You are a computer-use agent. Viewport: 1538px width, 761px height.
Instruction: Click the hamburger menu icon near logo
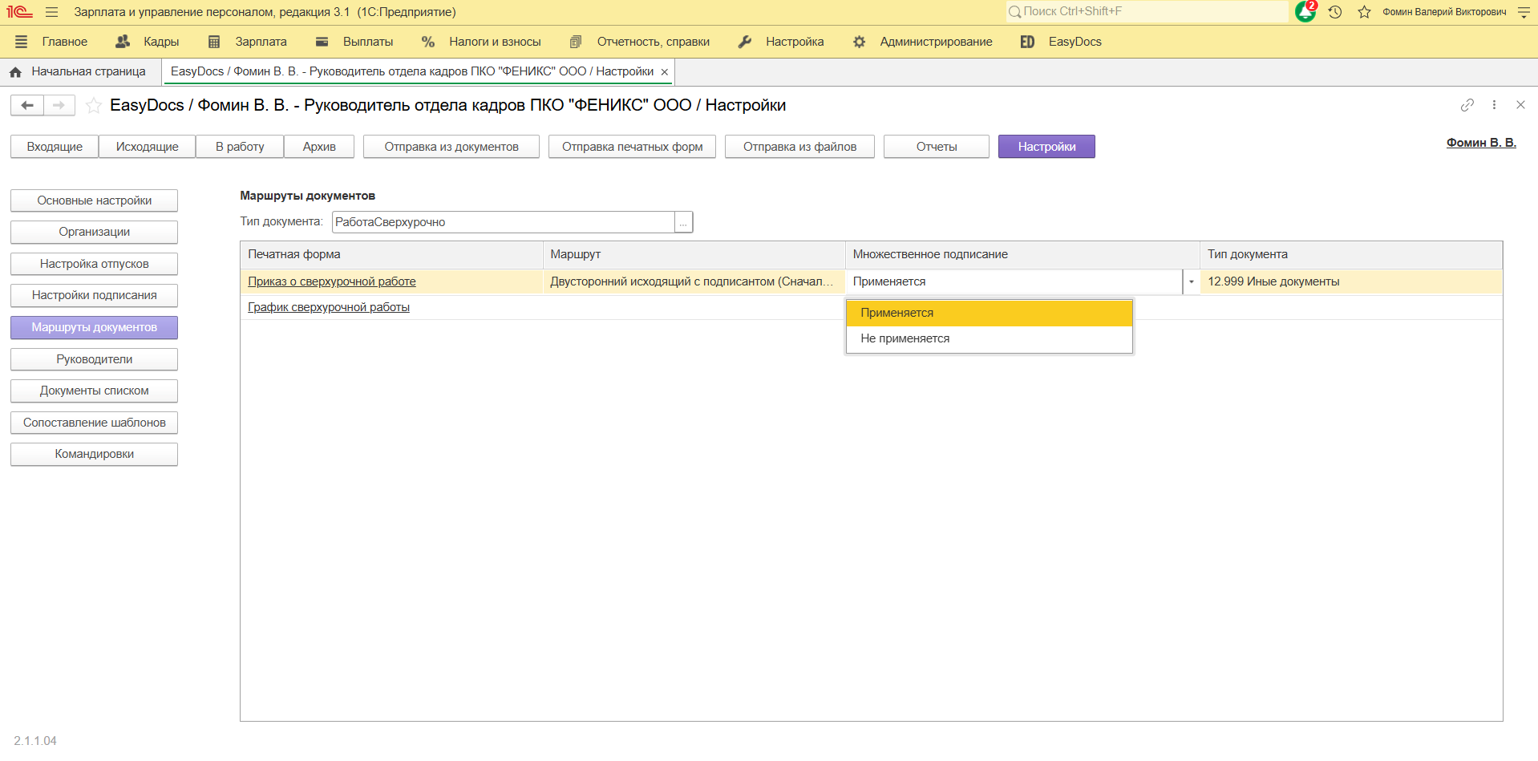[52, 12]
